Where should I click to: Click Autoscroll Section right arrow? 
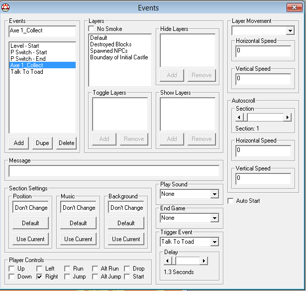click(x=287, y=118)
